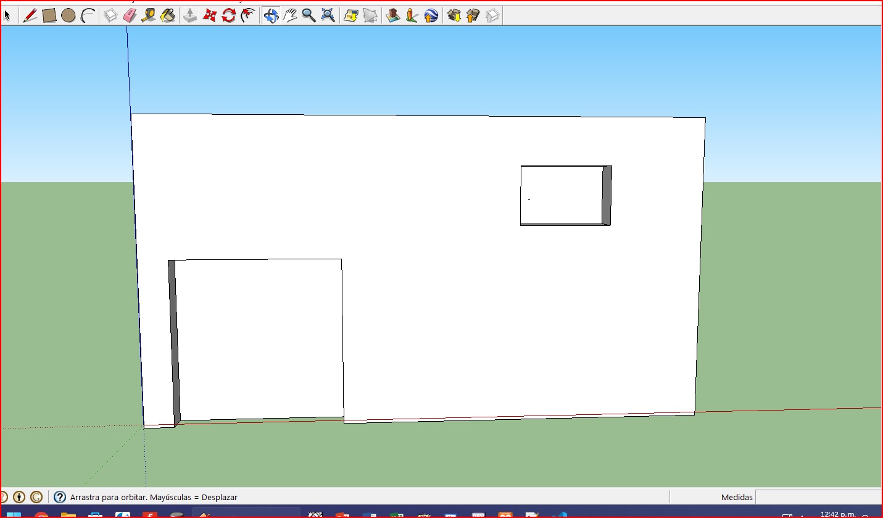Click the pink Eraser tool
The width and height of the screenshot is (883, 518).
pos(130,15)
